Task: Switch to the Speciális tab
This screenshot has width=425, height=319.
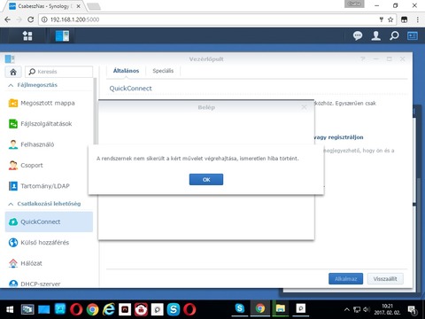Action: pyautogui.click(x=163, y=71)
